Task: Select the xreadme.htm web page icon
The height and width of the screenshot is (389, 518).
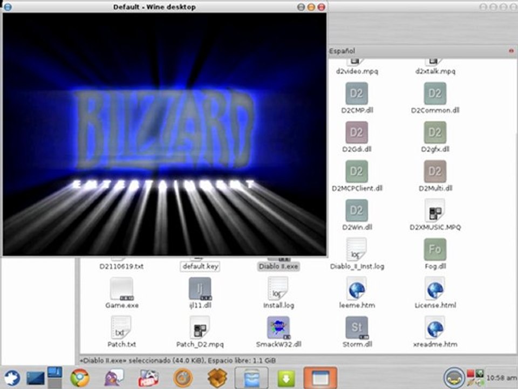Action: [x=435, y=328]
